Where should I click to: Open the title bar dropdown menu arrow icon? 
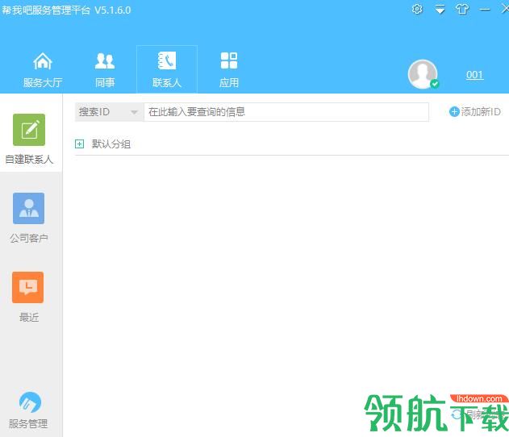click(440, 10)
